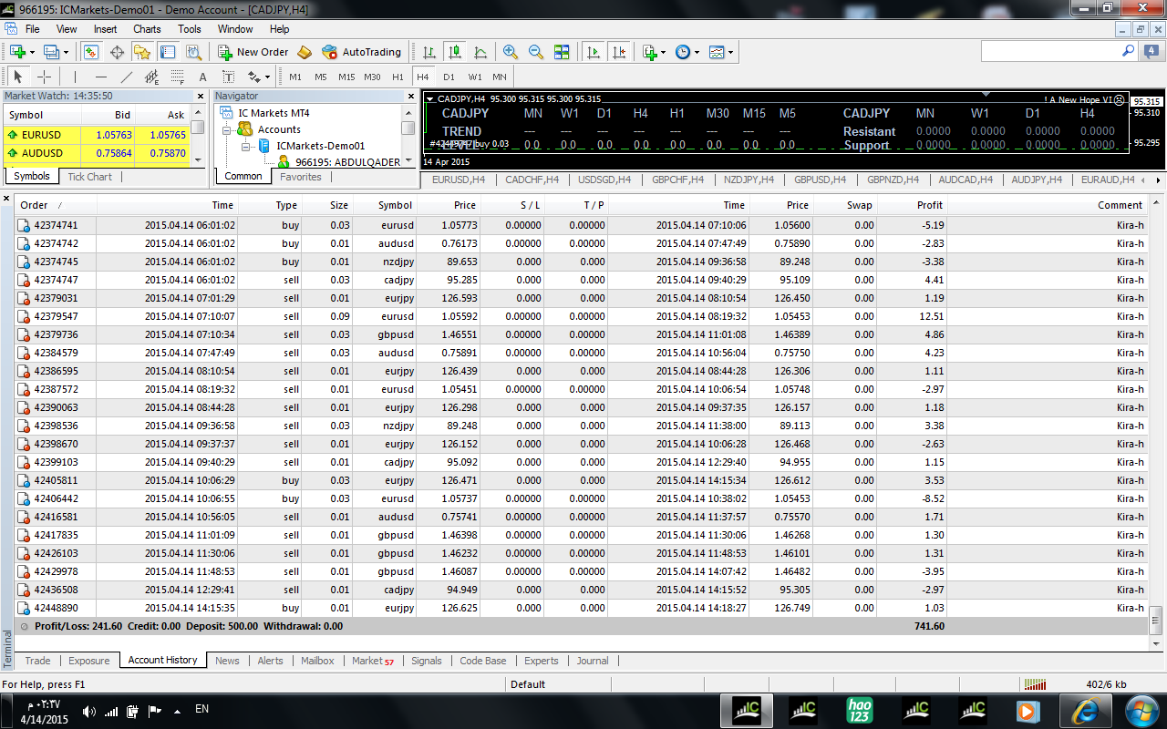This screenshot has width=1167, height=729.
Task: Collapse the Accounts tree node
Action: pyautogui.click(x=226, y=129)
